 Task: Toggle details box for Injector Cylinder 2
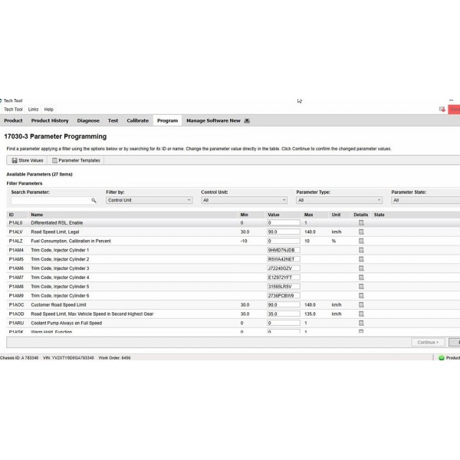tap(361, 259)
